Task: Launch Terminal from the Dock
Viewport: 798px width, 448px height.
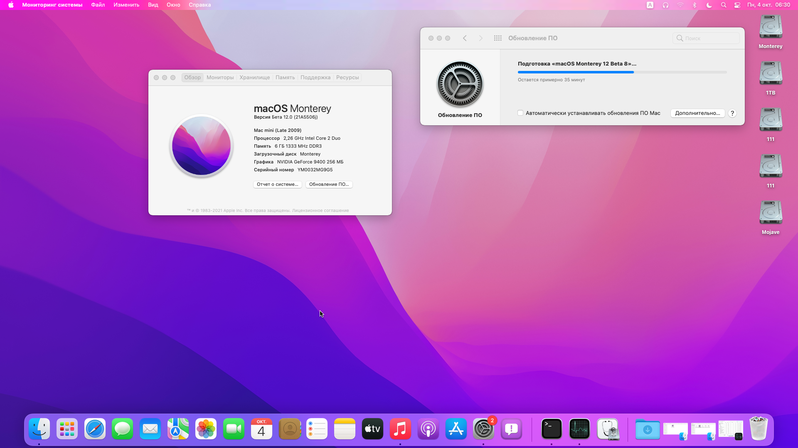Action: tap(552, 429)
